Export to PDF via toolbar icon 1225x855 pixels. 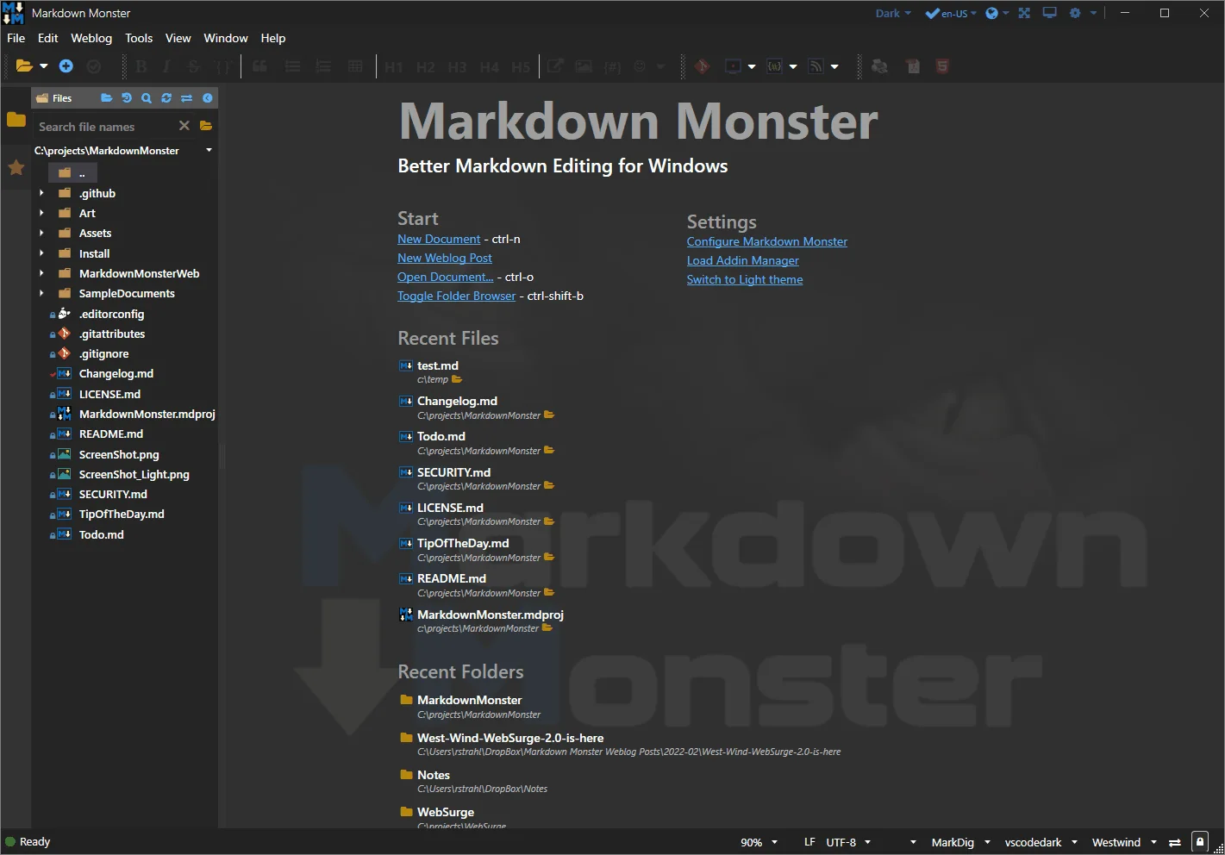tap(913, 66)
